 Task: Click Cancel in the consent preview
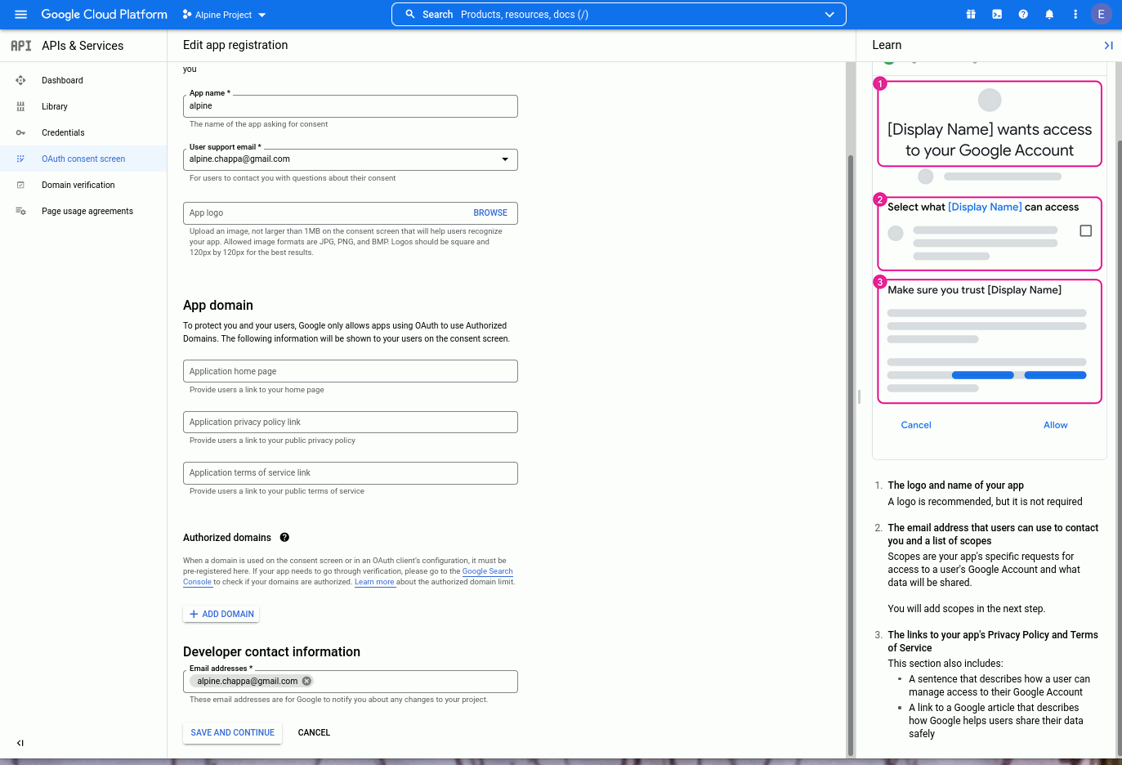tap(916, 425)
